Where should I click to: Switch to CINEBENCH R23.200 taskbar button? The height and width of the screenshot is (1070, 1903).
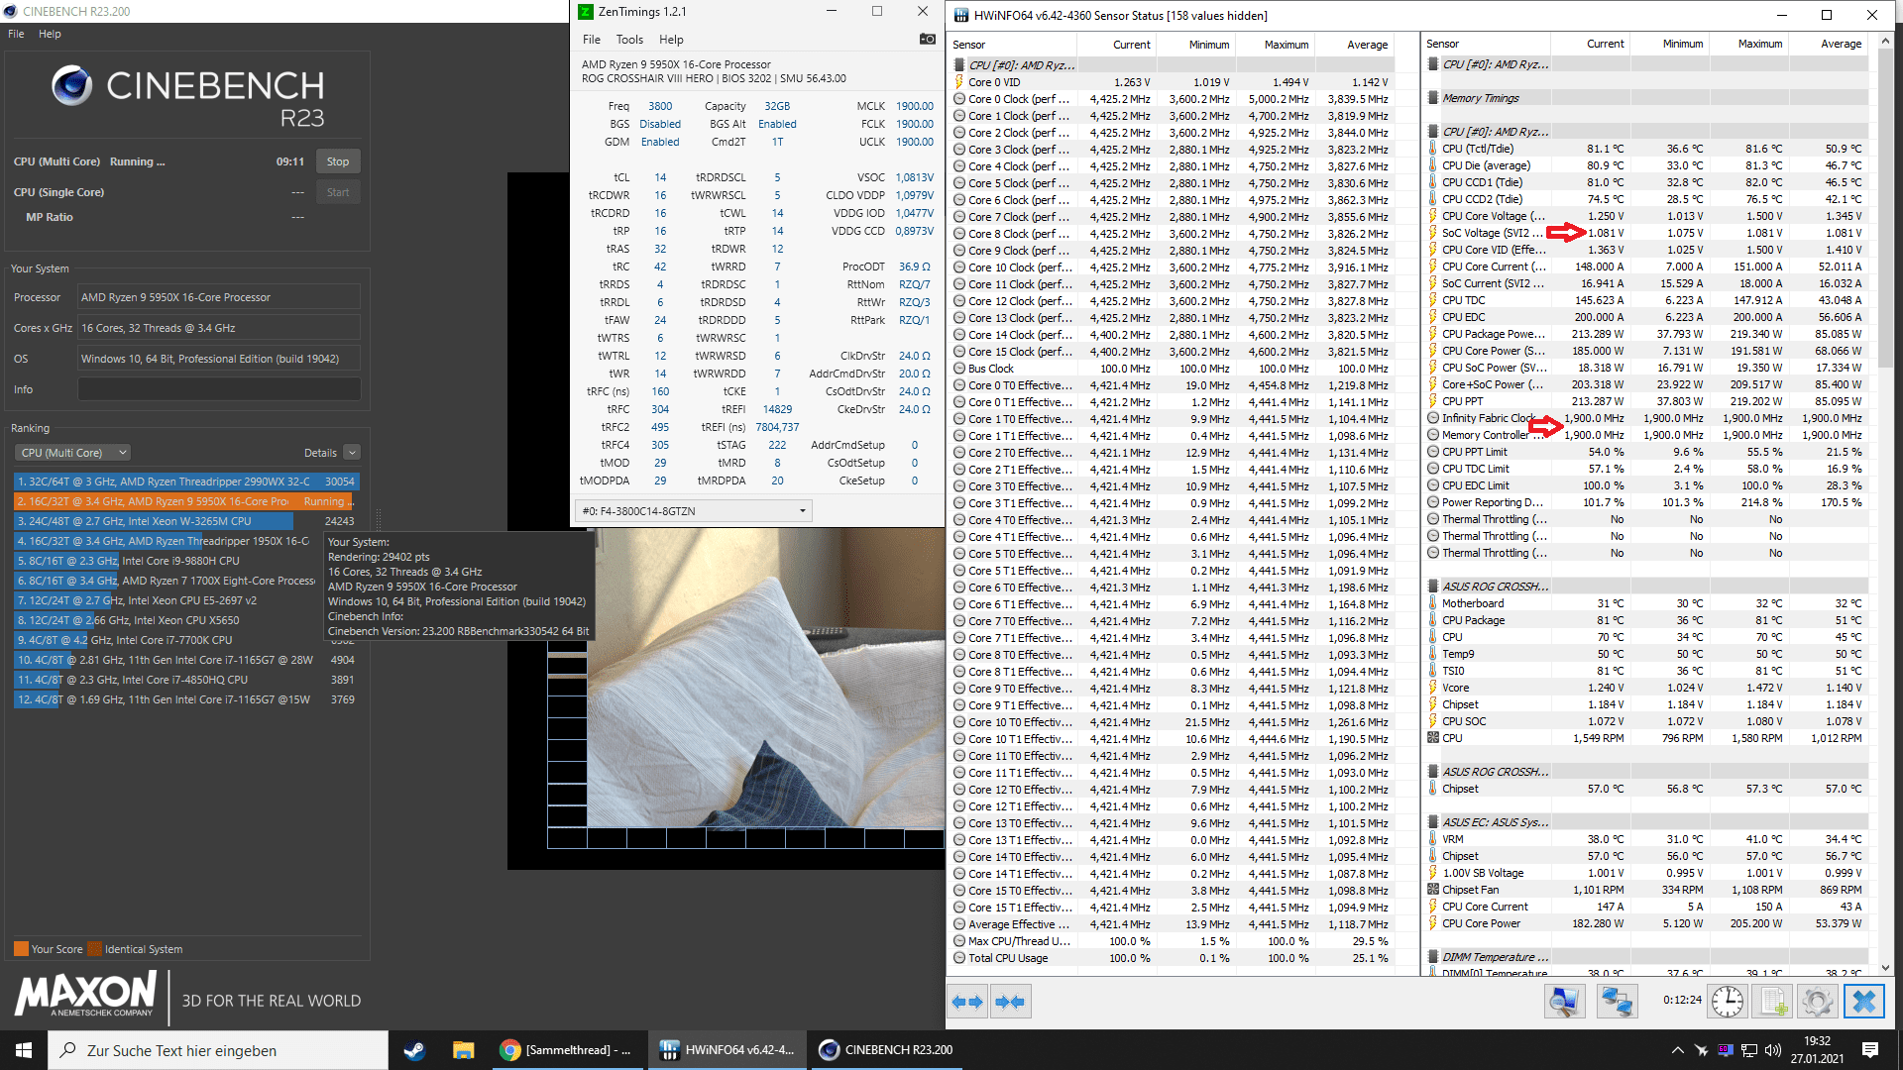pos(886,1050)
